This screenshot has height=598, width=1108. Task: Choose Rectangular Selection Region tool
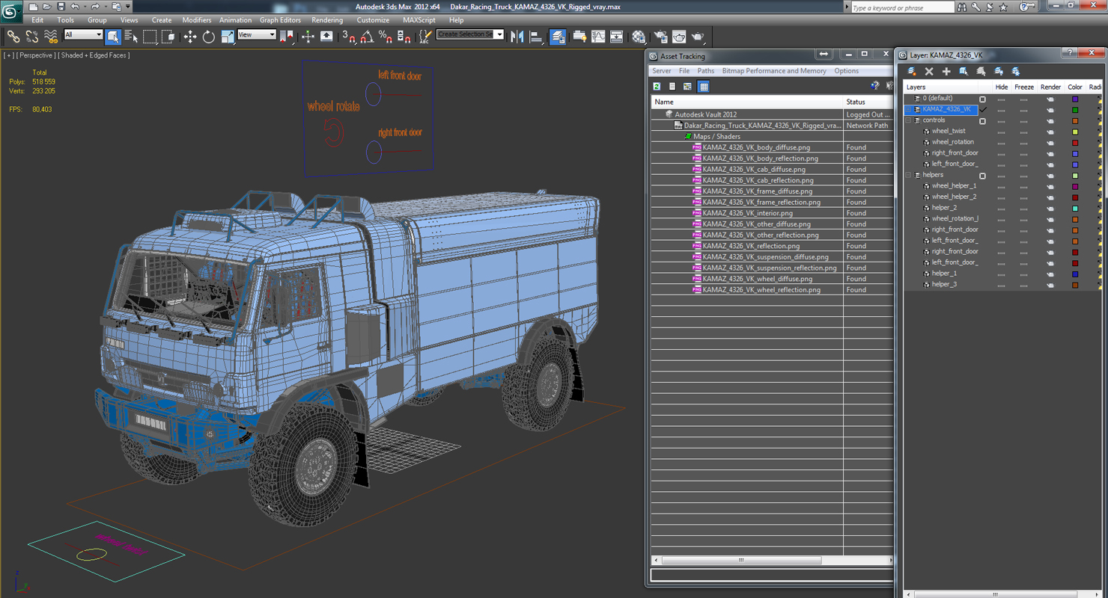pyautogui.click(x=150, y=36)
